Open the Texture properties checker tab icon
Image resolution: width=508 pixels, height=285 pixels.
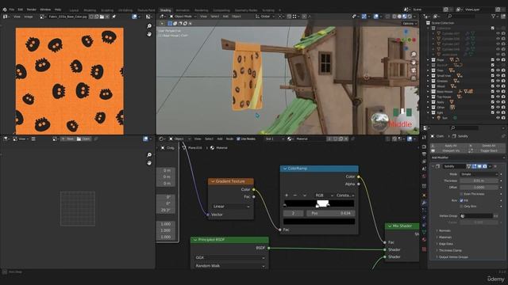(424, 249)
